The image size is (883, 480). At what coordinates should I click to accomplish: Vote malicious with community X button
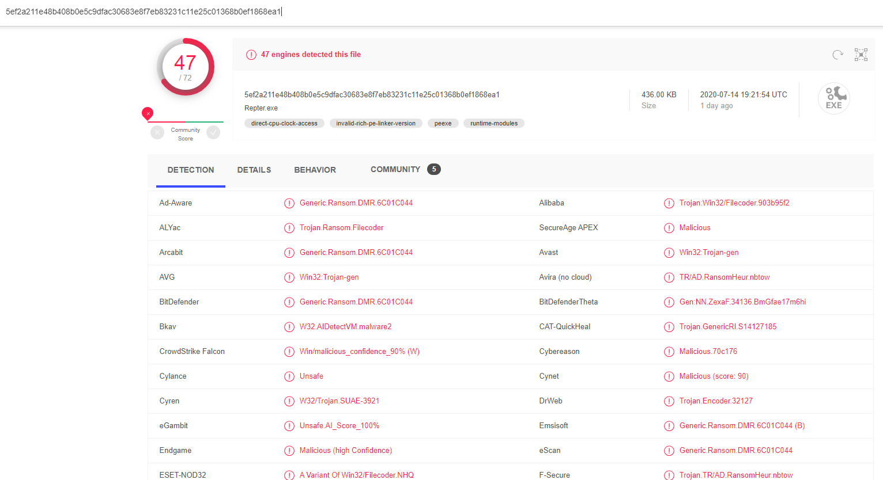coord(157,133)
